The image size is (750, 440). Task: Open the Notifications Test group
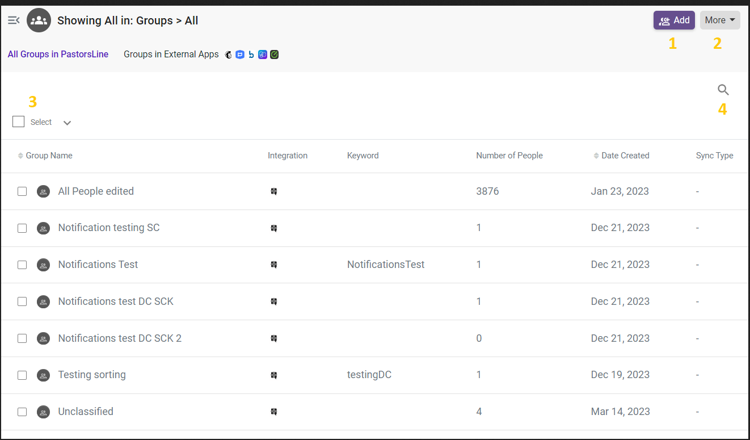(98, 265)
